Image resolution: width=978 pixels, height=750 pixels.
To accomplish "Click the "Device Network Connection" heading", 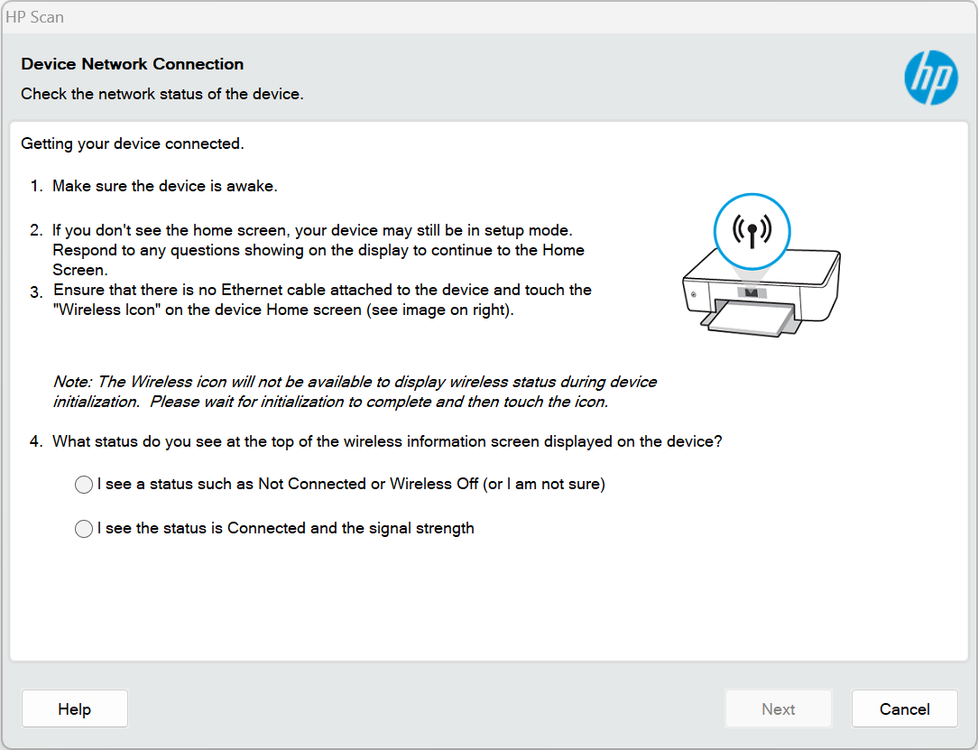I will tap(132, 64).
